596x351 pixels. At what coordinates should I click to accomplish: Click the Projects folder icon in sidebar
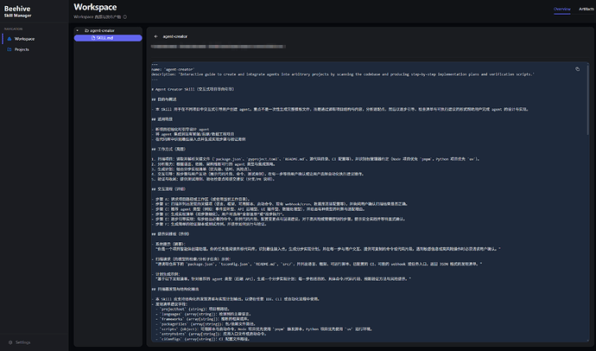pos(10,49)
